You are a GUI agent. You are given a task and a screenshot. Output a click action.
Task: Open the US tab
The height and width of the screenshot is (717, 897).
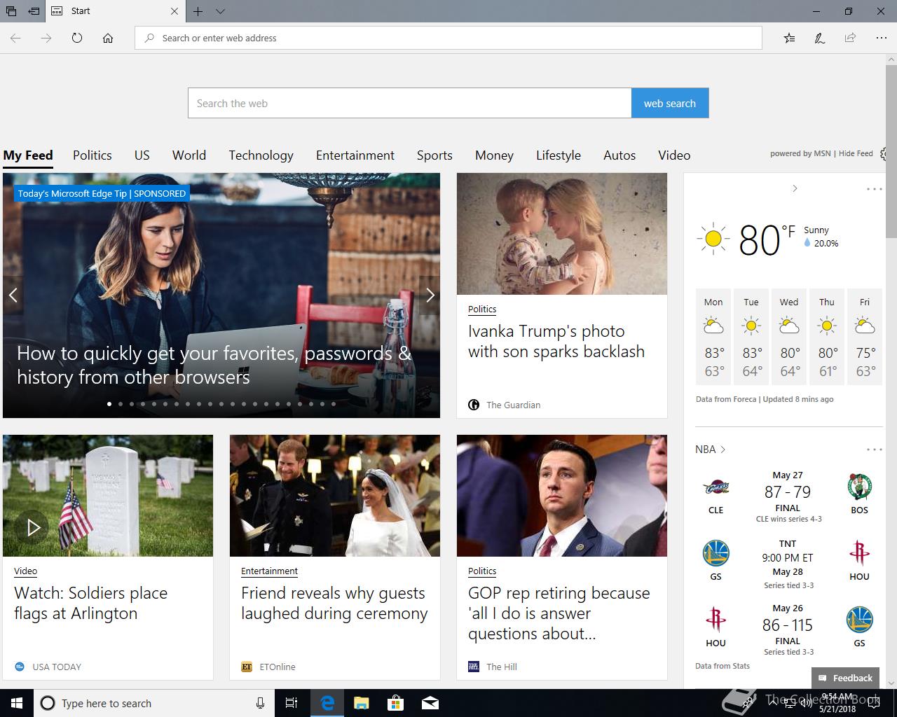click(142, 155)
